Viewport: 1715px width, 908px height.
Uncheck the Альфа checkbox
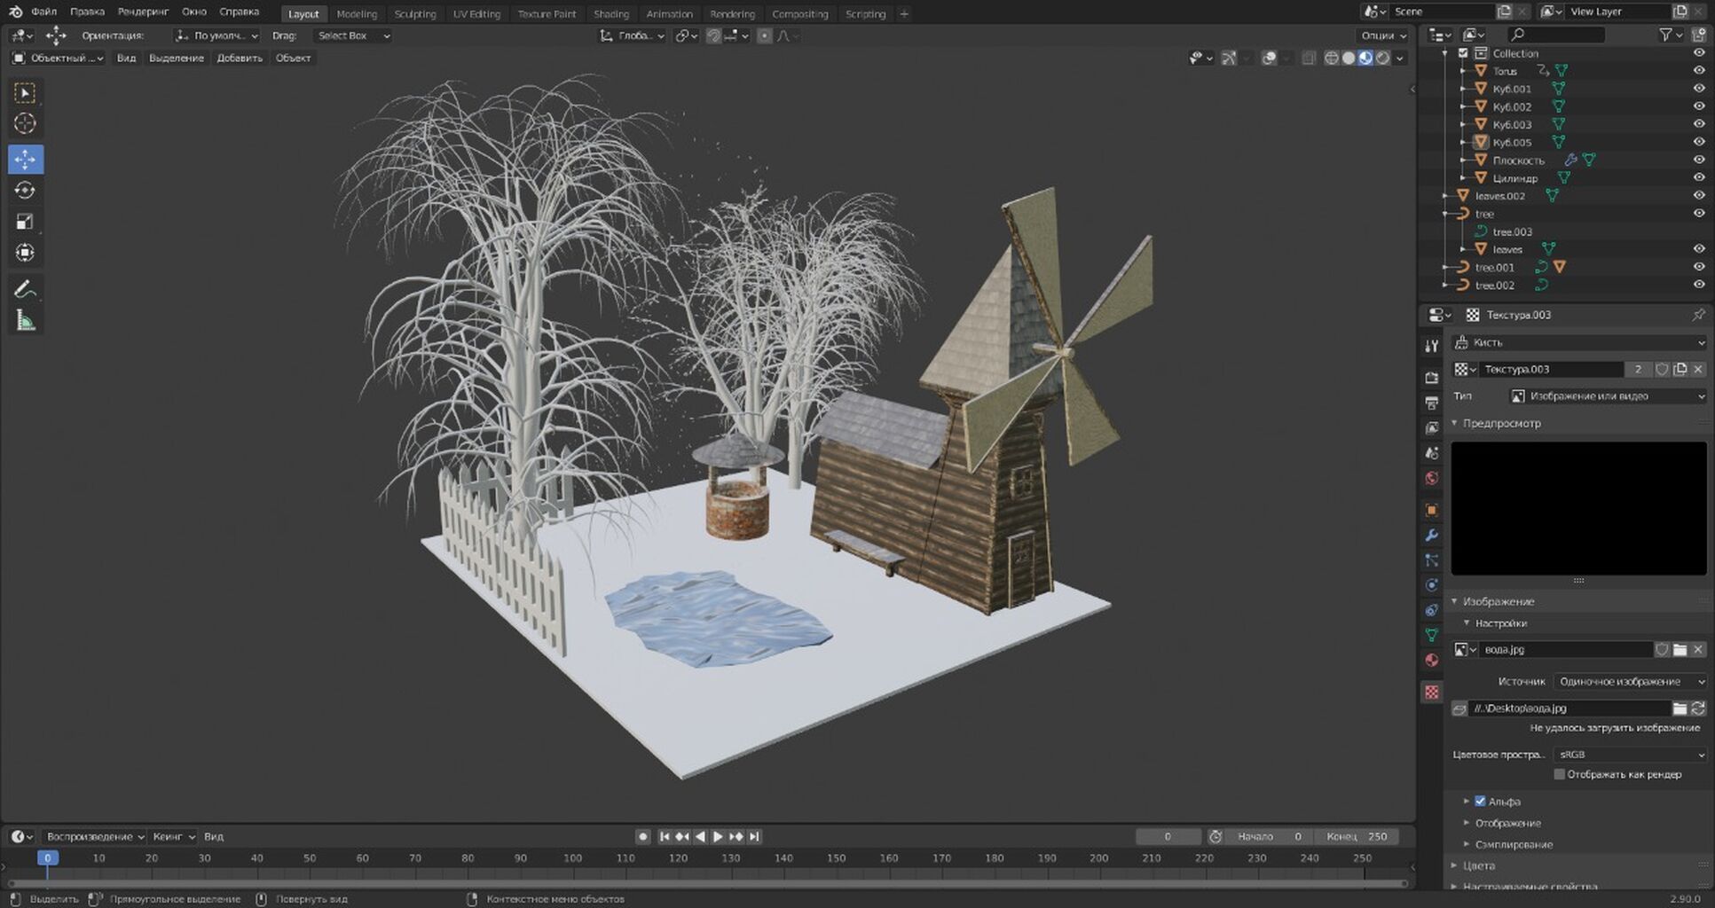tap(1480, 802)
